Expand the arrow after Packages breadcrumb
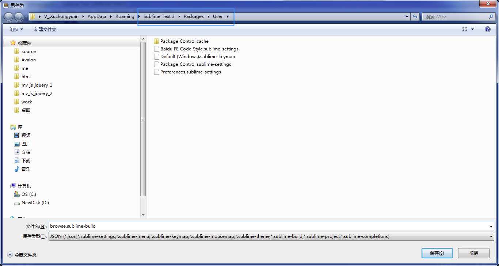 [x=208, y=16]
